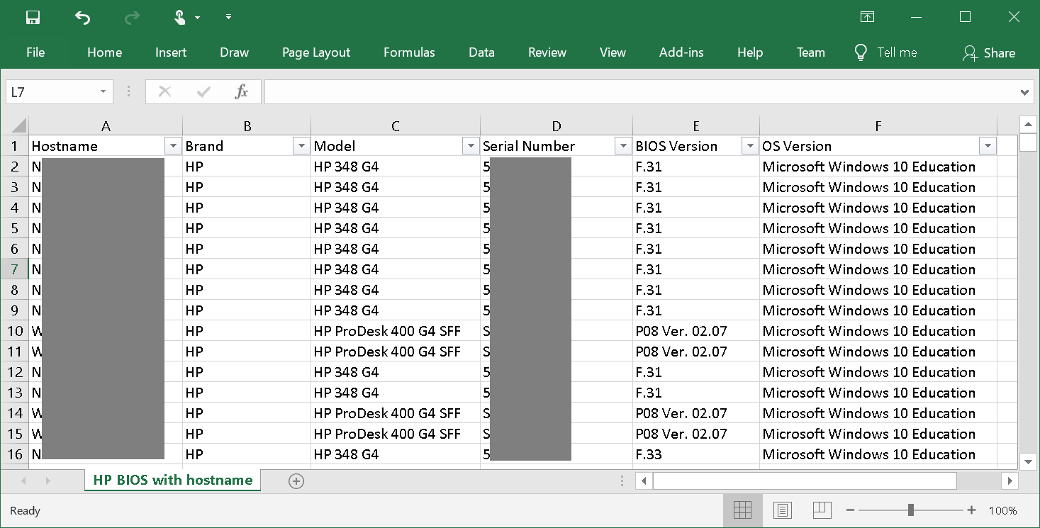This screenshot has height=528, width=1040.
Task: Click the formula bar Enter checkmark icon
Action: pyautogui.click(x=204, y=91)
